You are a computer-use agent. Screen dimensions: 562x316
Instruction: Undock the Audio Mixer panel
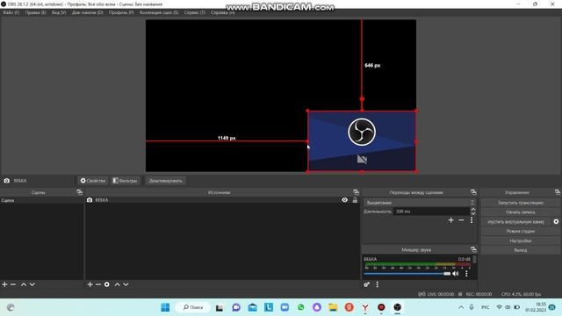pos(473,249)
